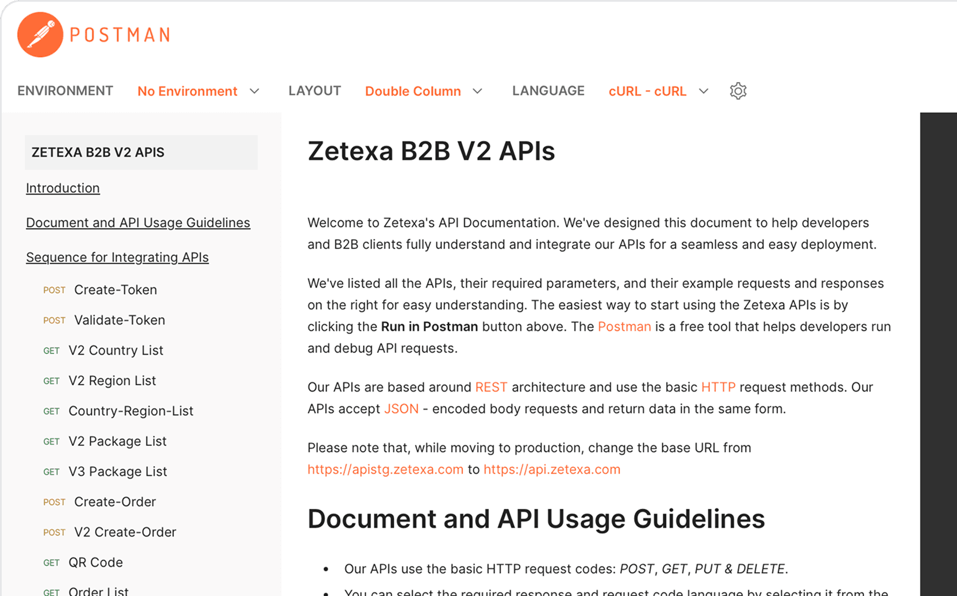The height and width of the screenshot is (596, 957).
Task: Open the GET V3 Package List request
Action: [x=117, y=472]
